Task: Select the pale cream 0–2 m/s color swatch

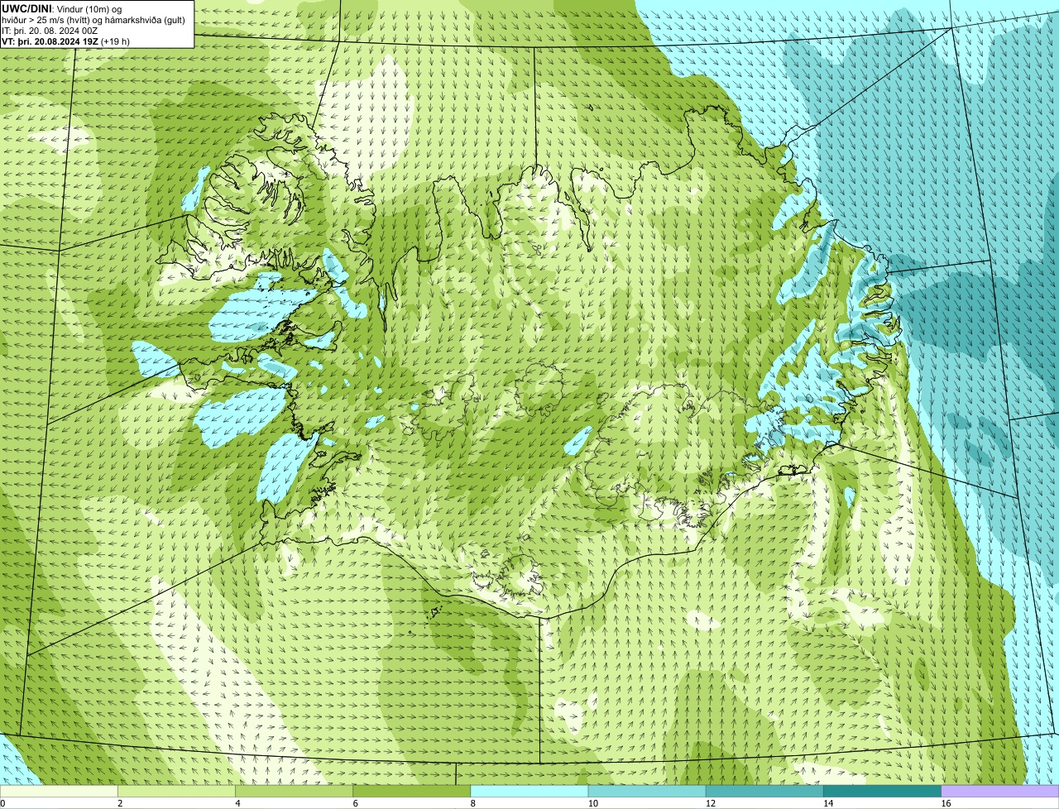Action: click(x=59, y=792)
